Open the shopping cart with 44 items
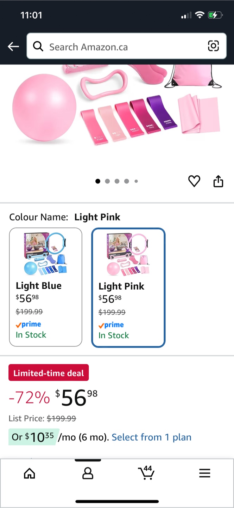Screen dimensions: 234x508 click(x=146, y=473)
